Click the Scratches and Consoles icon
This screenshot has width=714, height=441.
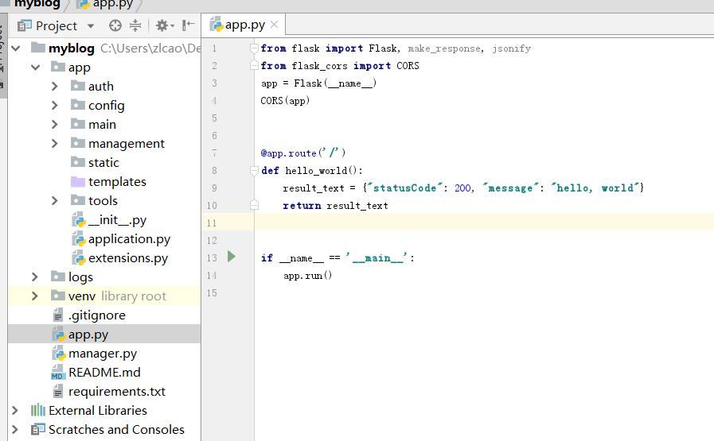coord(37,430)
